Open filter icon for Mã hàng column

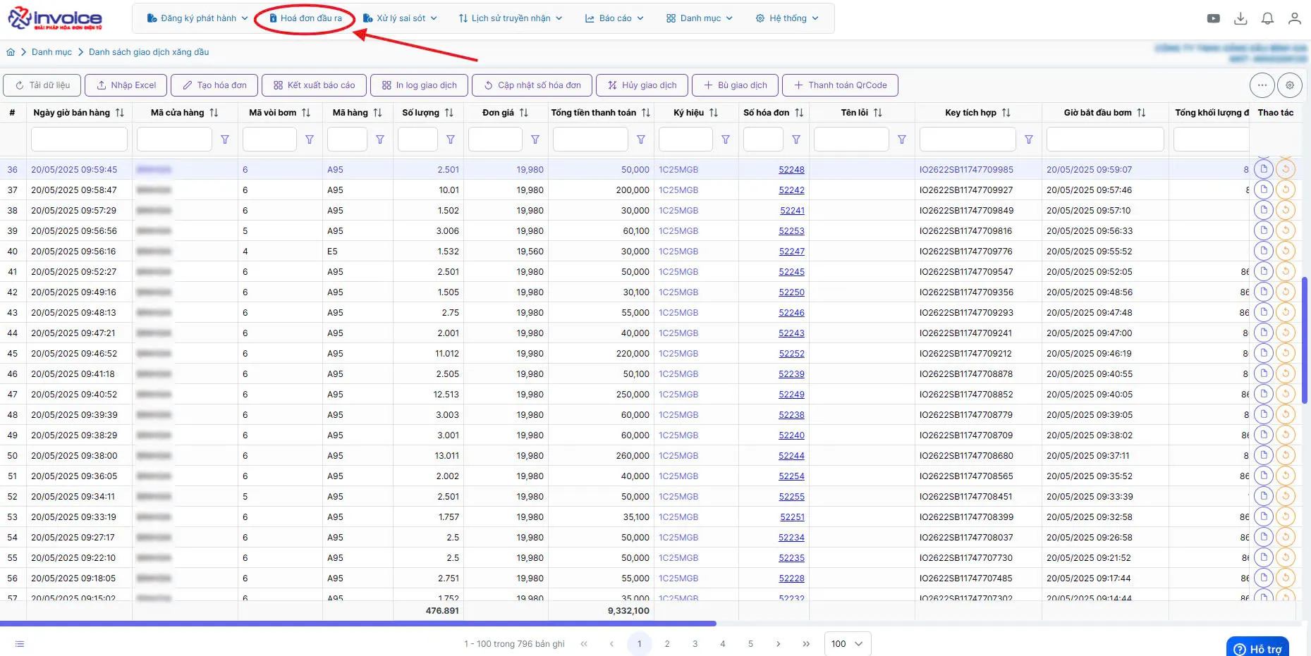pos(380,140)
